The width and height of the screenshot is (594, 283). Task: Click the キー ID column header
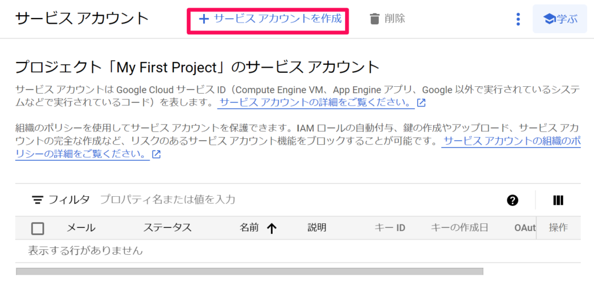pyautogui.click(x=390, y=228)
